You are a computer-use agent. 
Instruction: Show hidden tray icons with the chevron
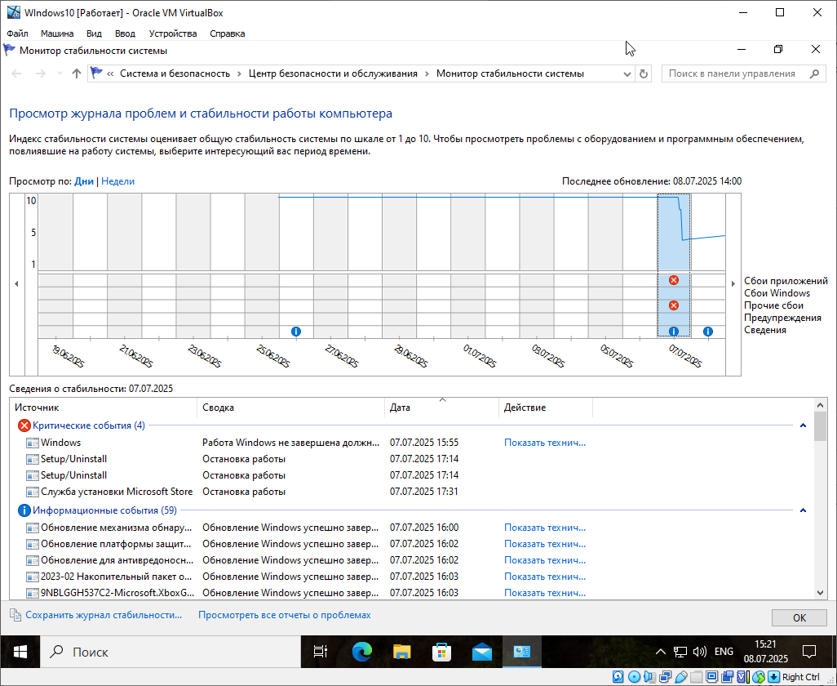tap(660, 652)
